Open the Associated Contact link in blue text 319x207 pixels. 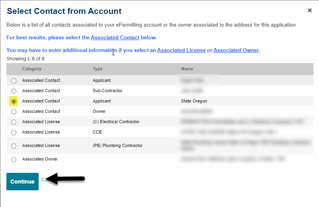click(115, 38)
